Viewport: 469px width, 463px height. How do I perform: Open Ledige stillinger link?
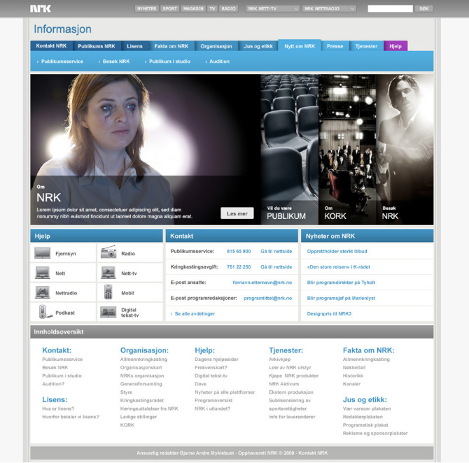click(139, 417)
